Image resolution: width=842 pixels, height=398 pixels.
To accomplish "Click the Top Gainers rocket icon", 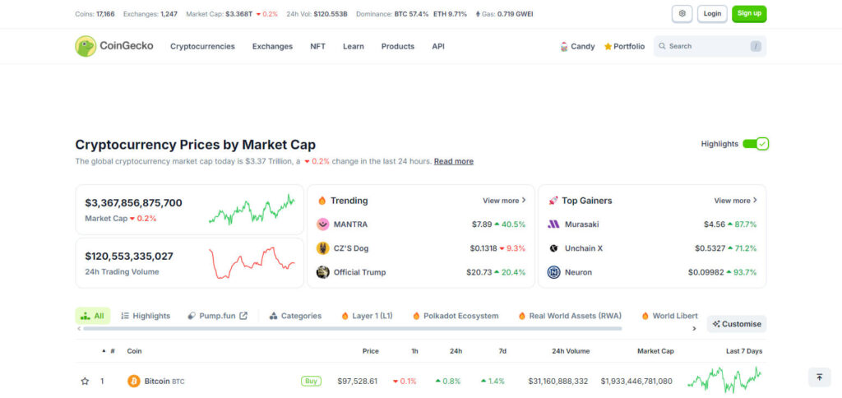I will click(x=553, y=201).
